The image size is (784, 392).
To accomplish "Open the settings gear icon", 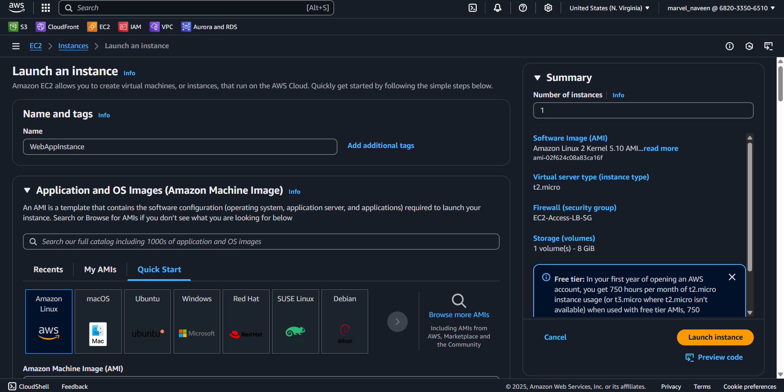I will 548,8.
